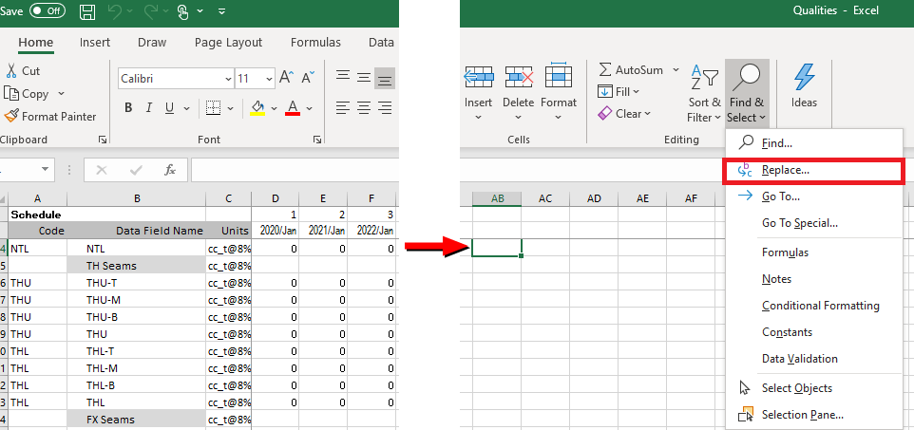This screenshot has width=914, height=430.
Task: Click the Cut scissors button
Action: pyautogui.click(x=22, y=71)
